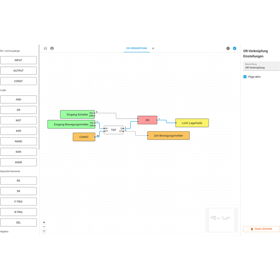Zoom out of the canvas
This screenshot has height=280, width=280.
pyautogui.click(x=44, y=227)
